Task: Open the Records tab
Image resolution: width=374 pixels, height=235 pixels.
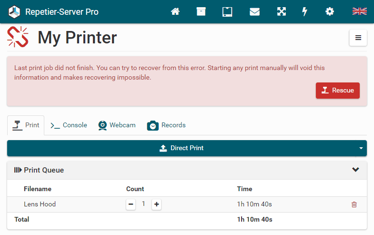Action: click(166, 125)
